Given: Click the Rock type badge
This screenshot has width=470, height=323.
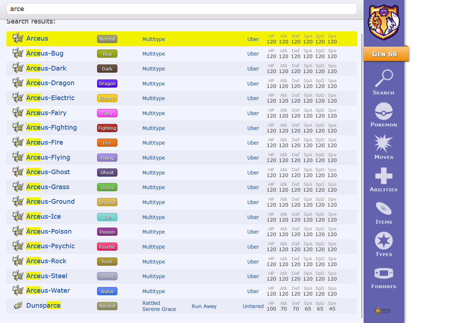Looking at the screenshot, I should click(x=107, y=261).
